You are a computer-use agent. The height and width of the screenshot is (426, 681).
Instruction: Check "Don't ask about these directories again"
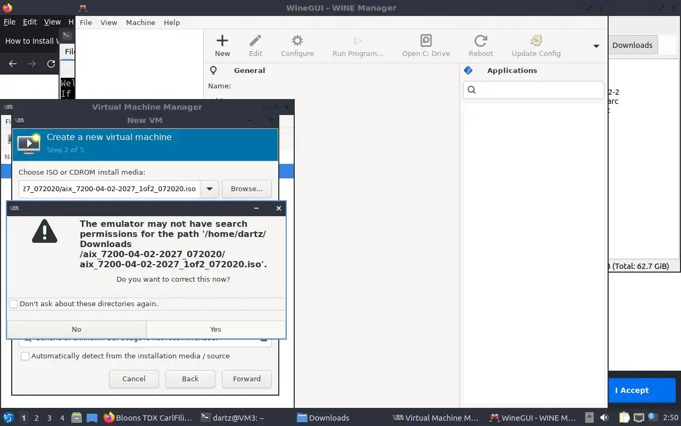click(13, 304)
